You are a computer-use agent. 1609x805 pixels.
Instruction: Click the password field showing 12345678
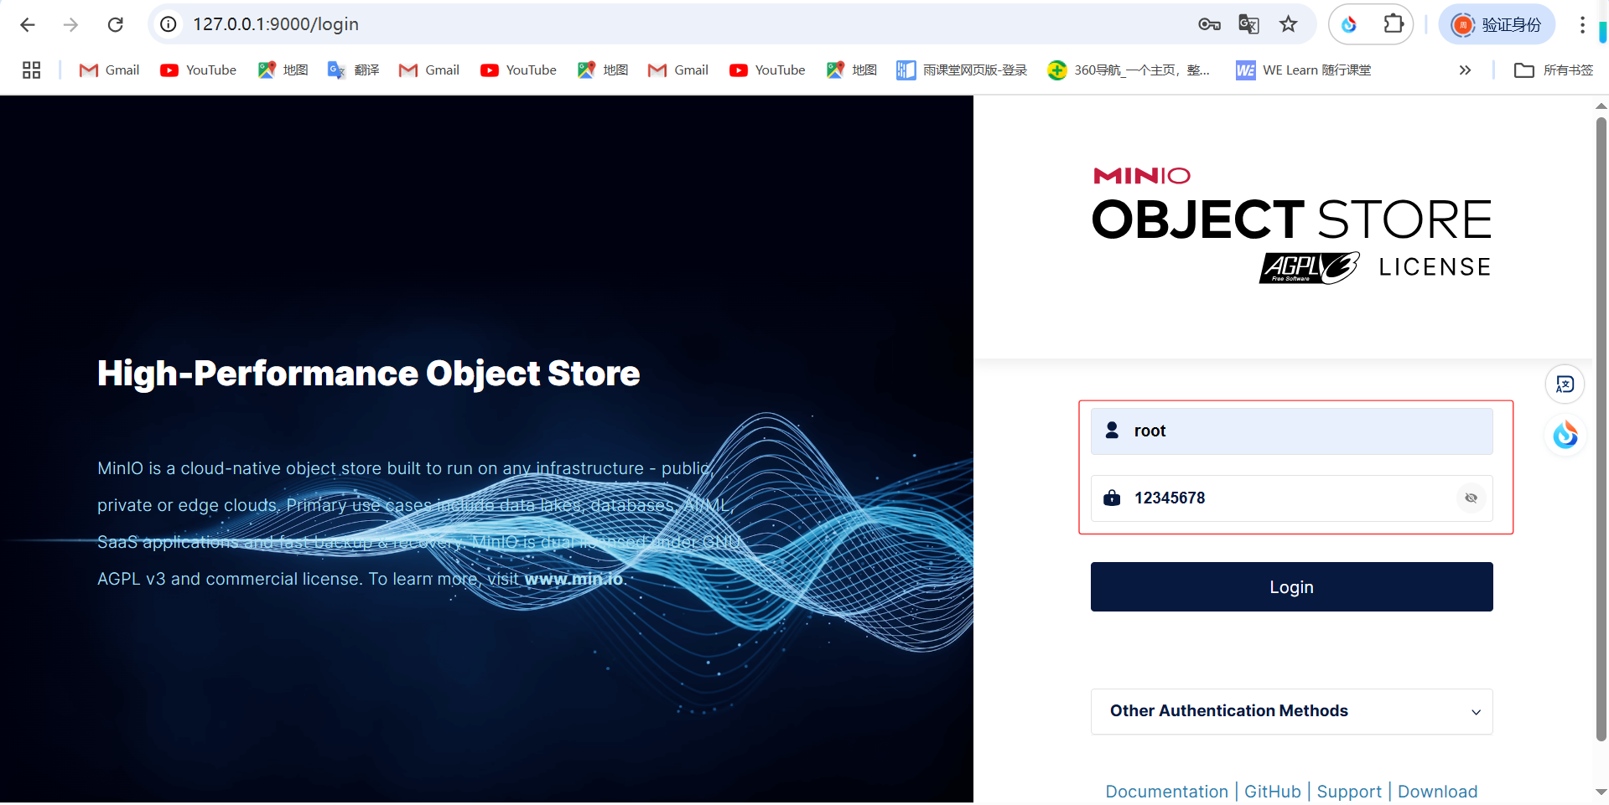point(1291,498)
